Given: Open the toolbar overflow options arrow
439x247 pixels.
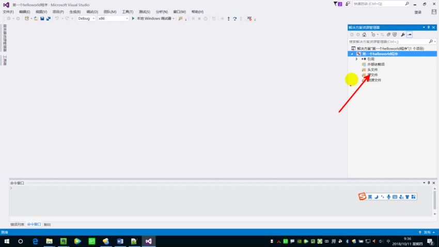Looking at the screenshot, I should pyautogui.click(x=255, y=19).
